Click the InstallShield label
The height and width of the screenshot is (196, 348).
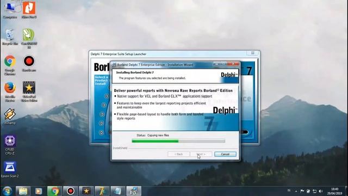pos(120,148)
